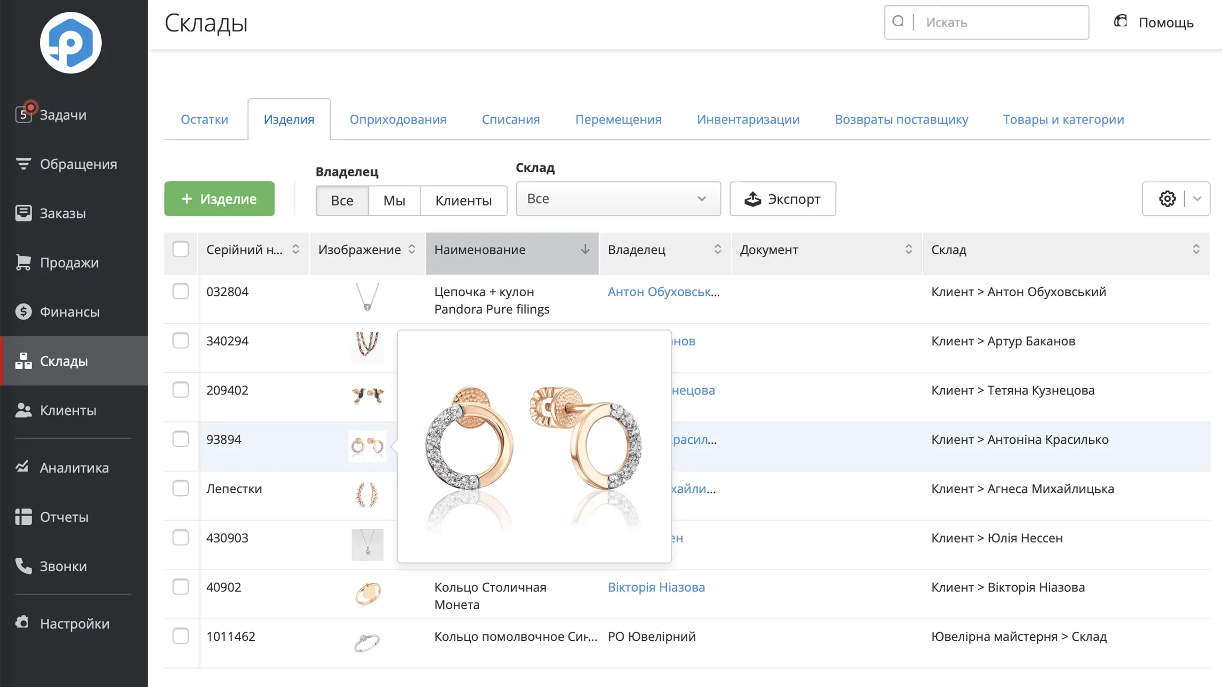The height and width of the screenshot is (687, 1222).
Task: Click the Помощь help icon
Action: point(1120,21)
